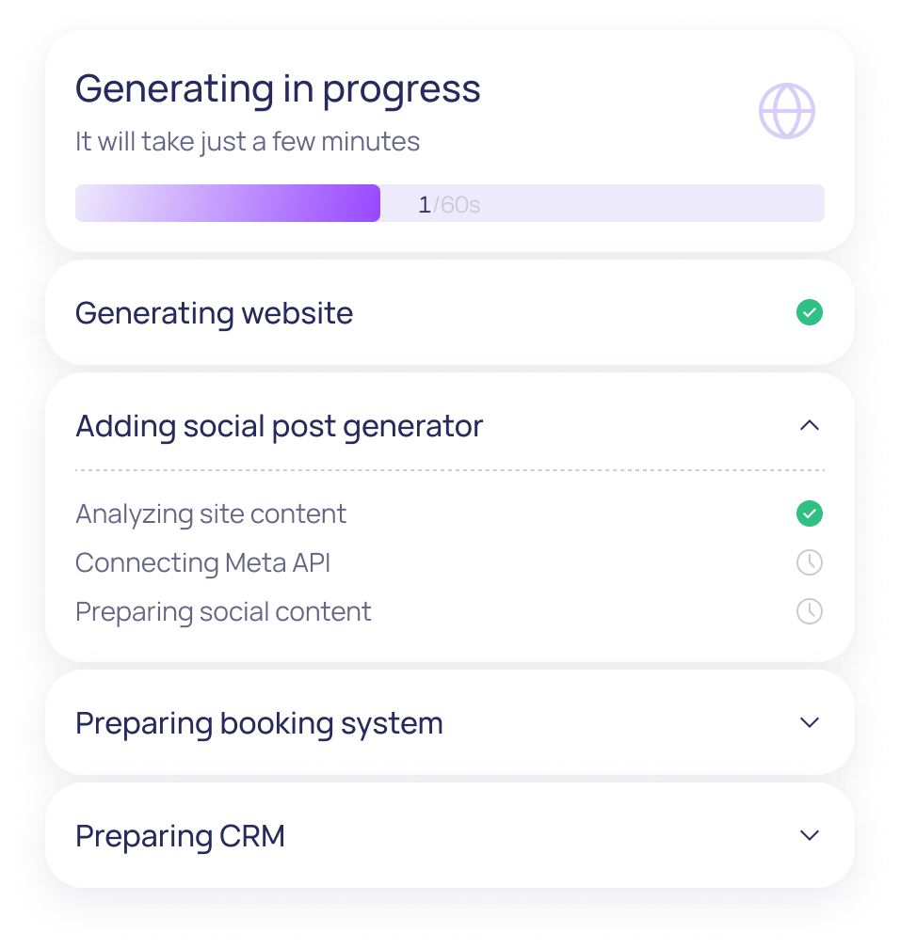Click the pending clock icon for Connecting Meta API
This screenshot has height=948, width=900.
(810, 562)
